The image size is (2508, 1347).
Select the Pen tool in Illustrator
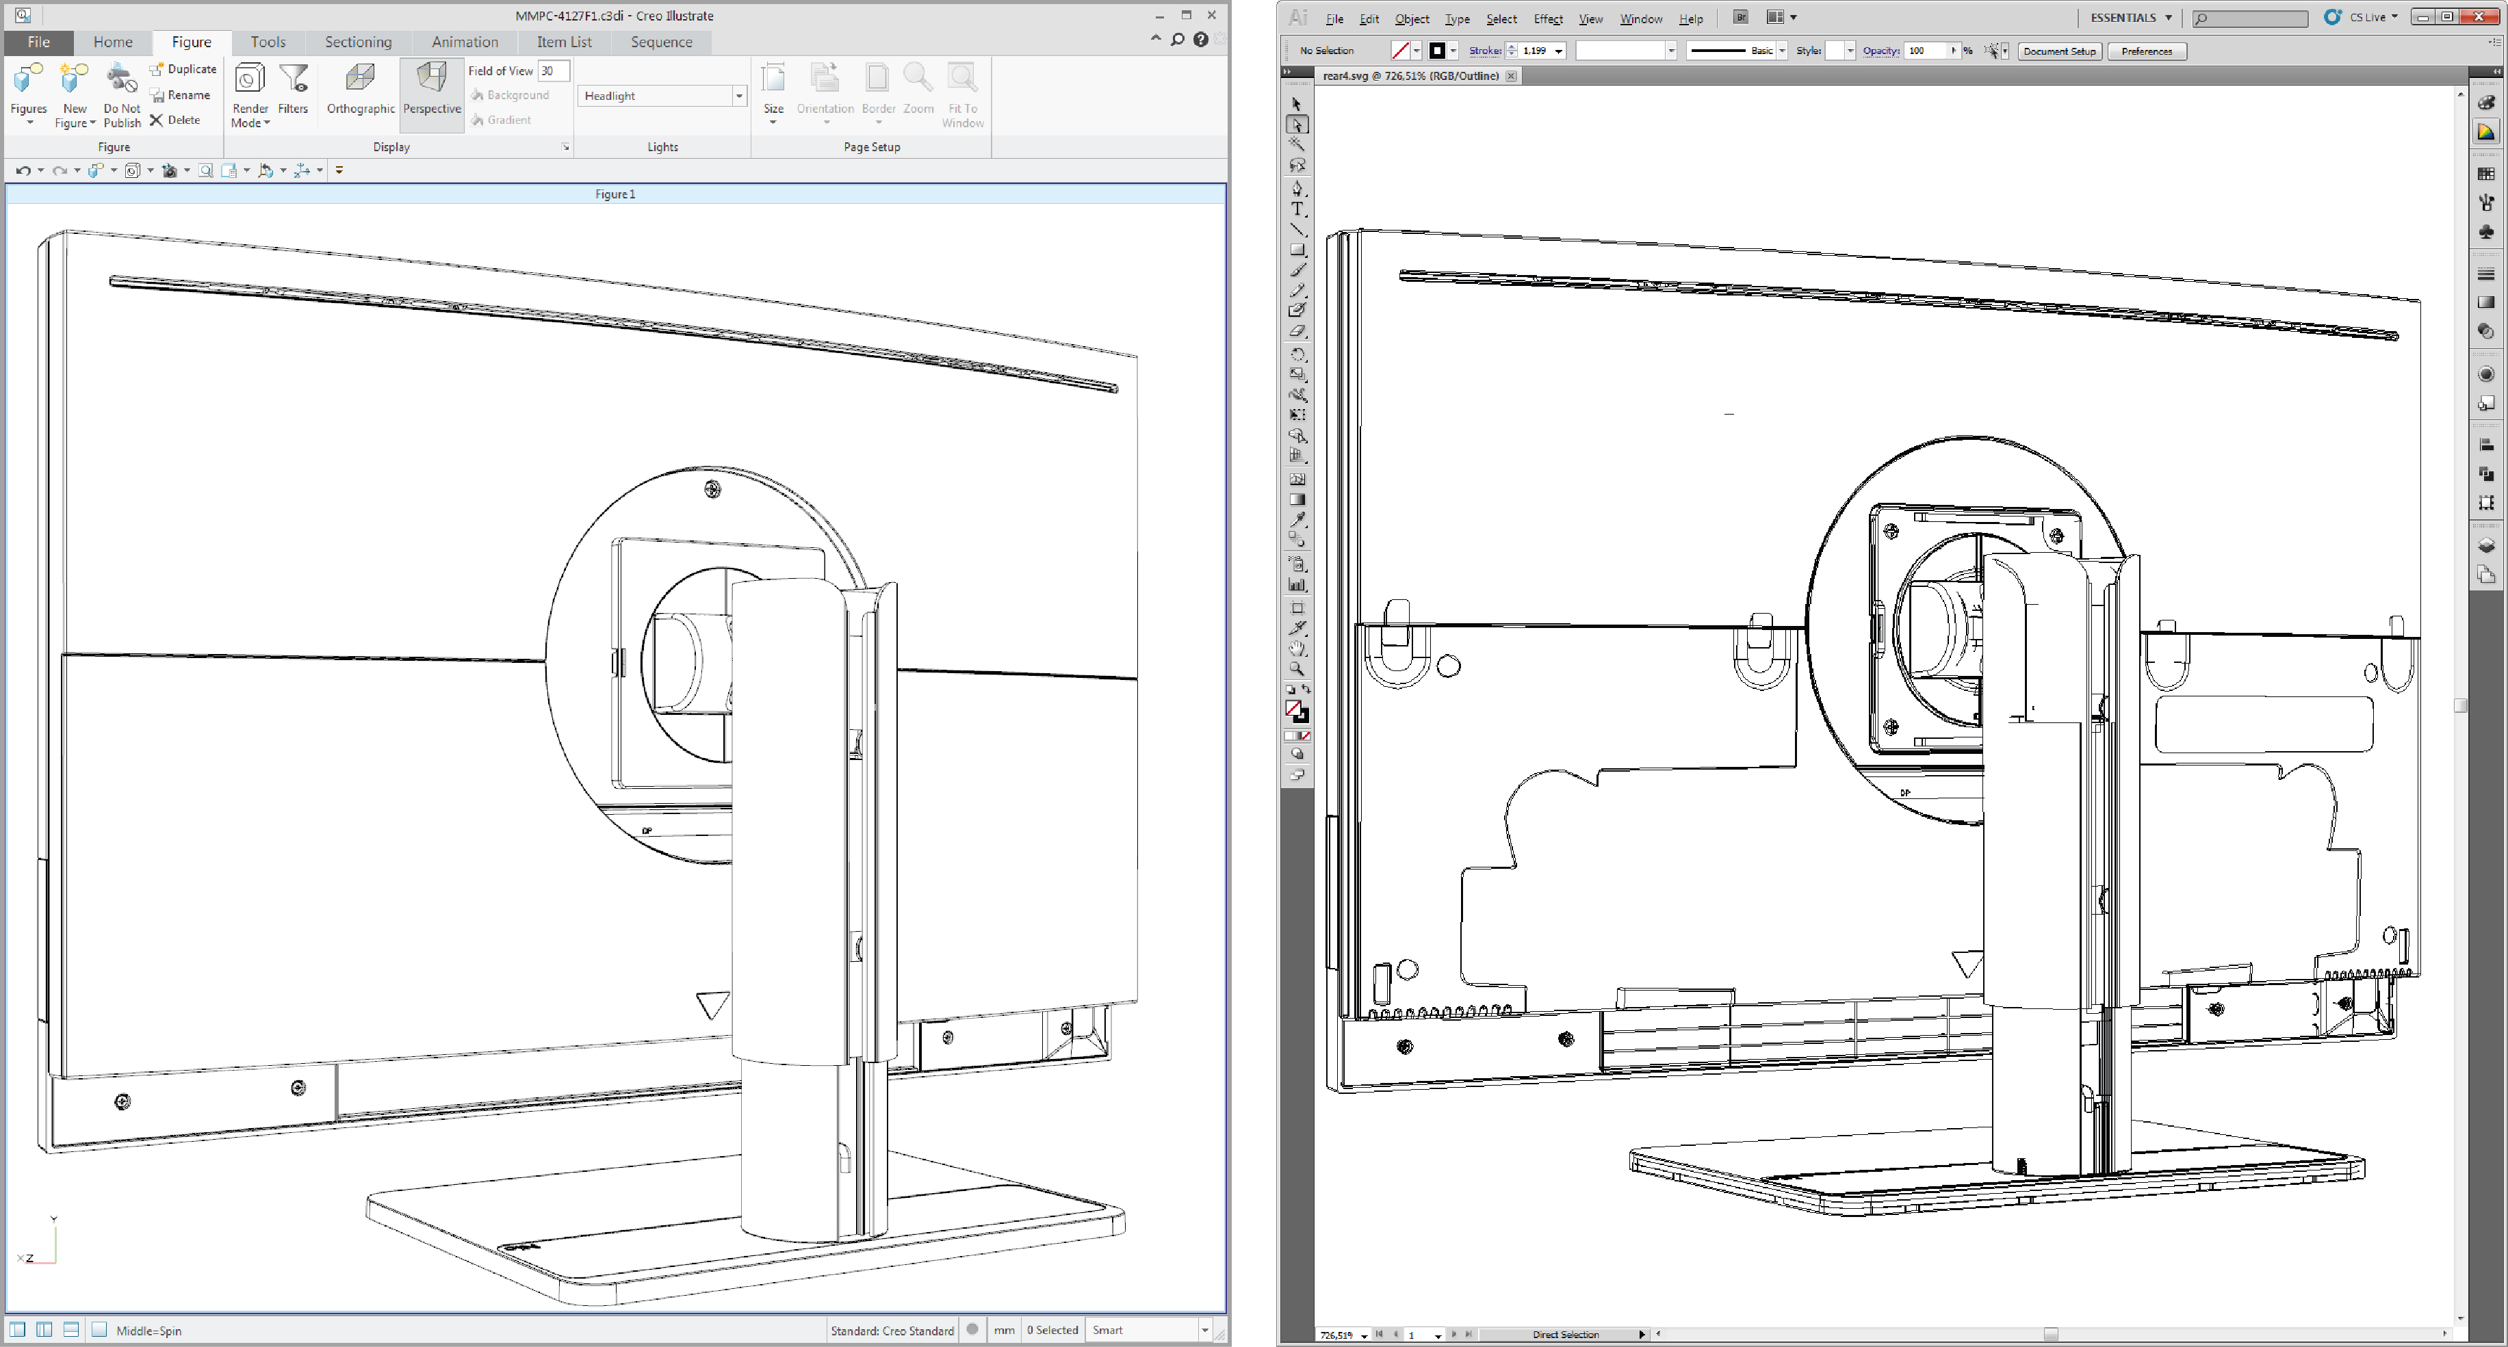tap(1298, 189)
